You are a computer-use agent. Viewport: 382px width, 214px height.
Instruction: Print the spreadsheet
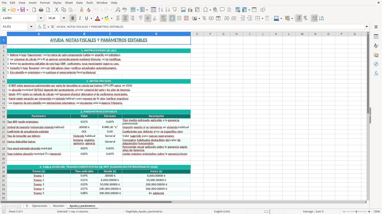click(x=41, y=10)
